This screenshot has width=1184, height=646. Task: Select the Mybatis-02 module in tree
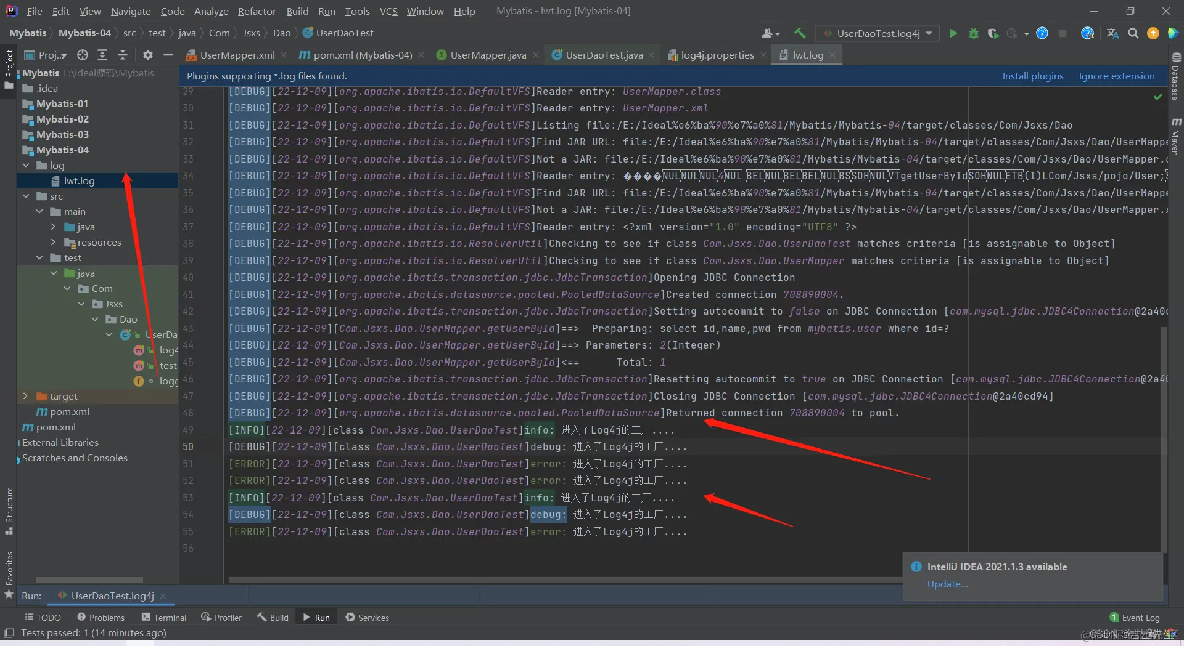tap(62, 119)
